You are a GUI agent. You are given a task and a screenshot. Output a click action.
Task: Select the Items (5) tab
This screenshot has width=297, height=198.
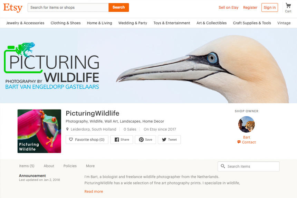27,166
